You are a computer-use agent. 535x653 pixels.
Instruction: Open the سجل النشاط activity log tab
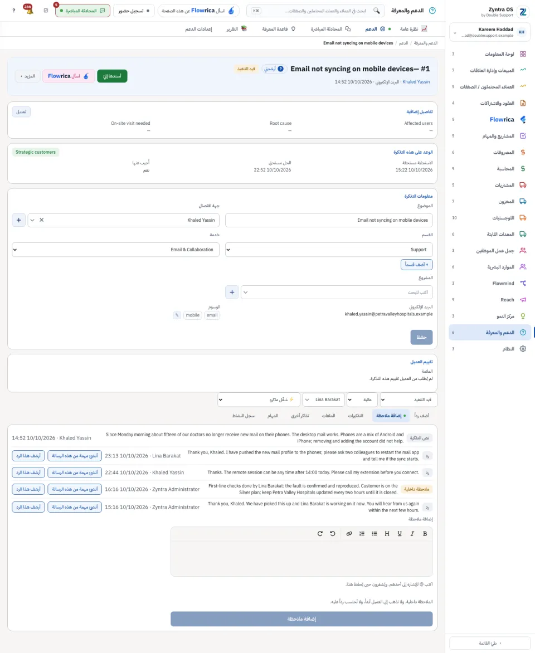pyautogui.click(x=244, y=416)
